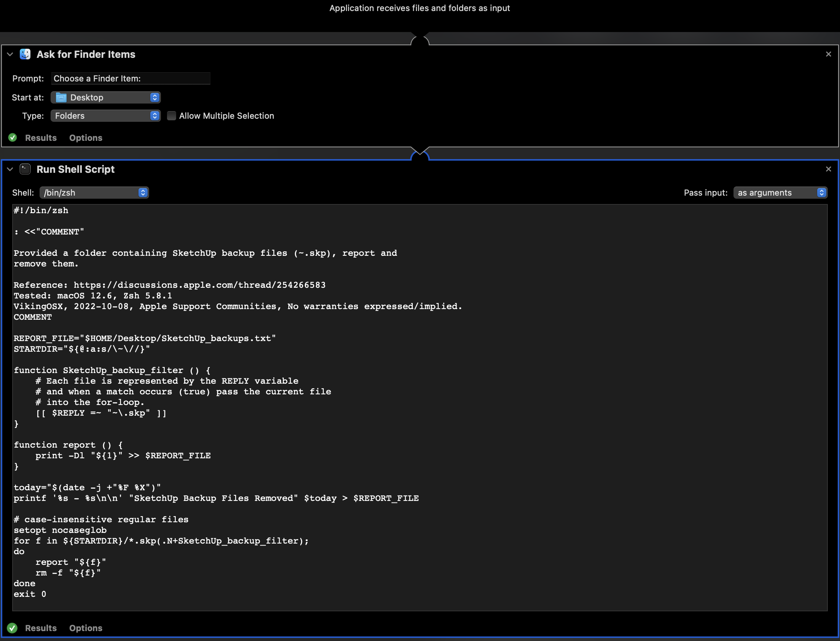
Task: Show Options for Run Shell Script
Action: [x=86, y=628]
